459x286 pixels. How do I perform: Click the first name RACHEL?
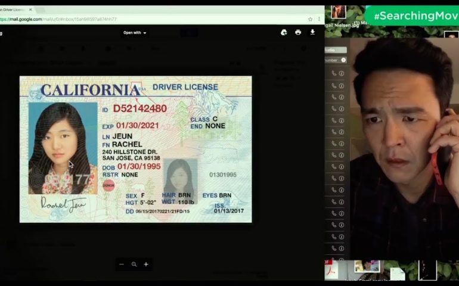click(127, 144)
